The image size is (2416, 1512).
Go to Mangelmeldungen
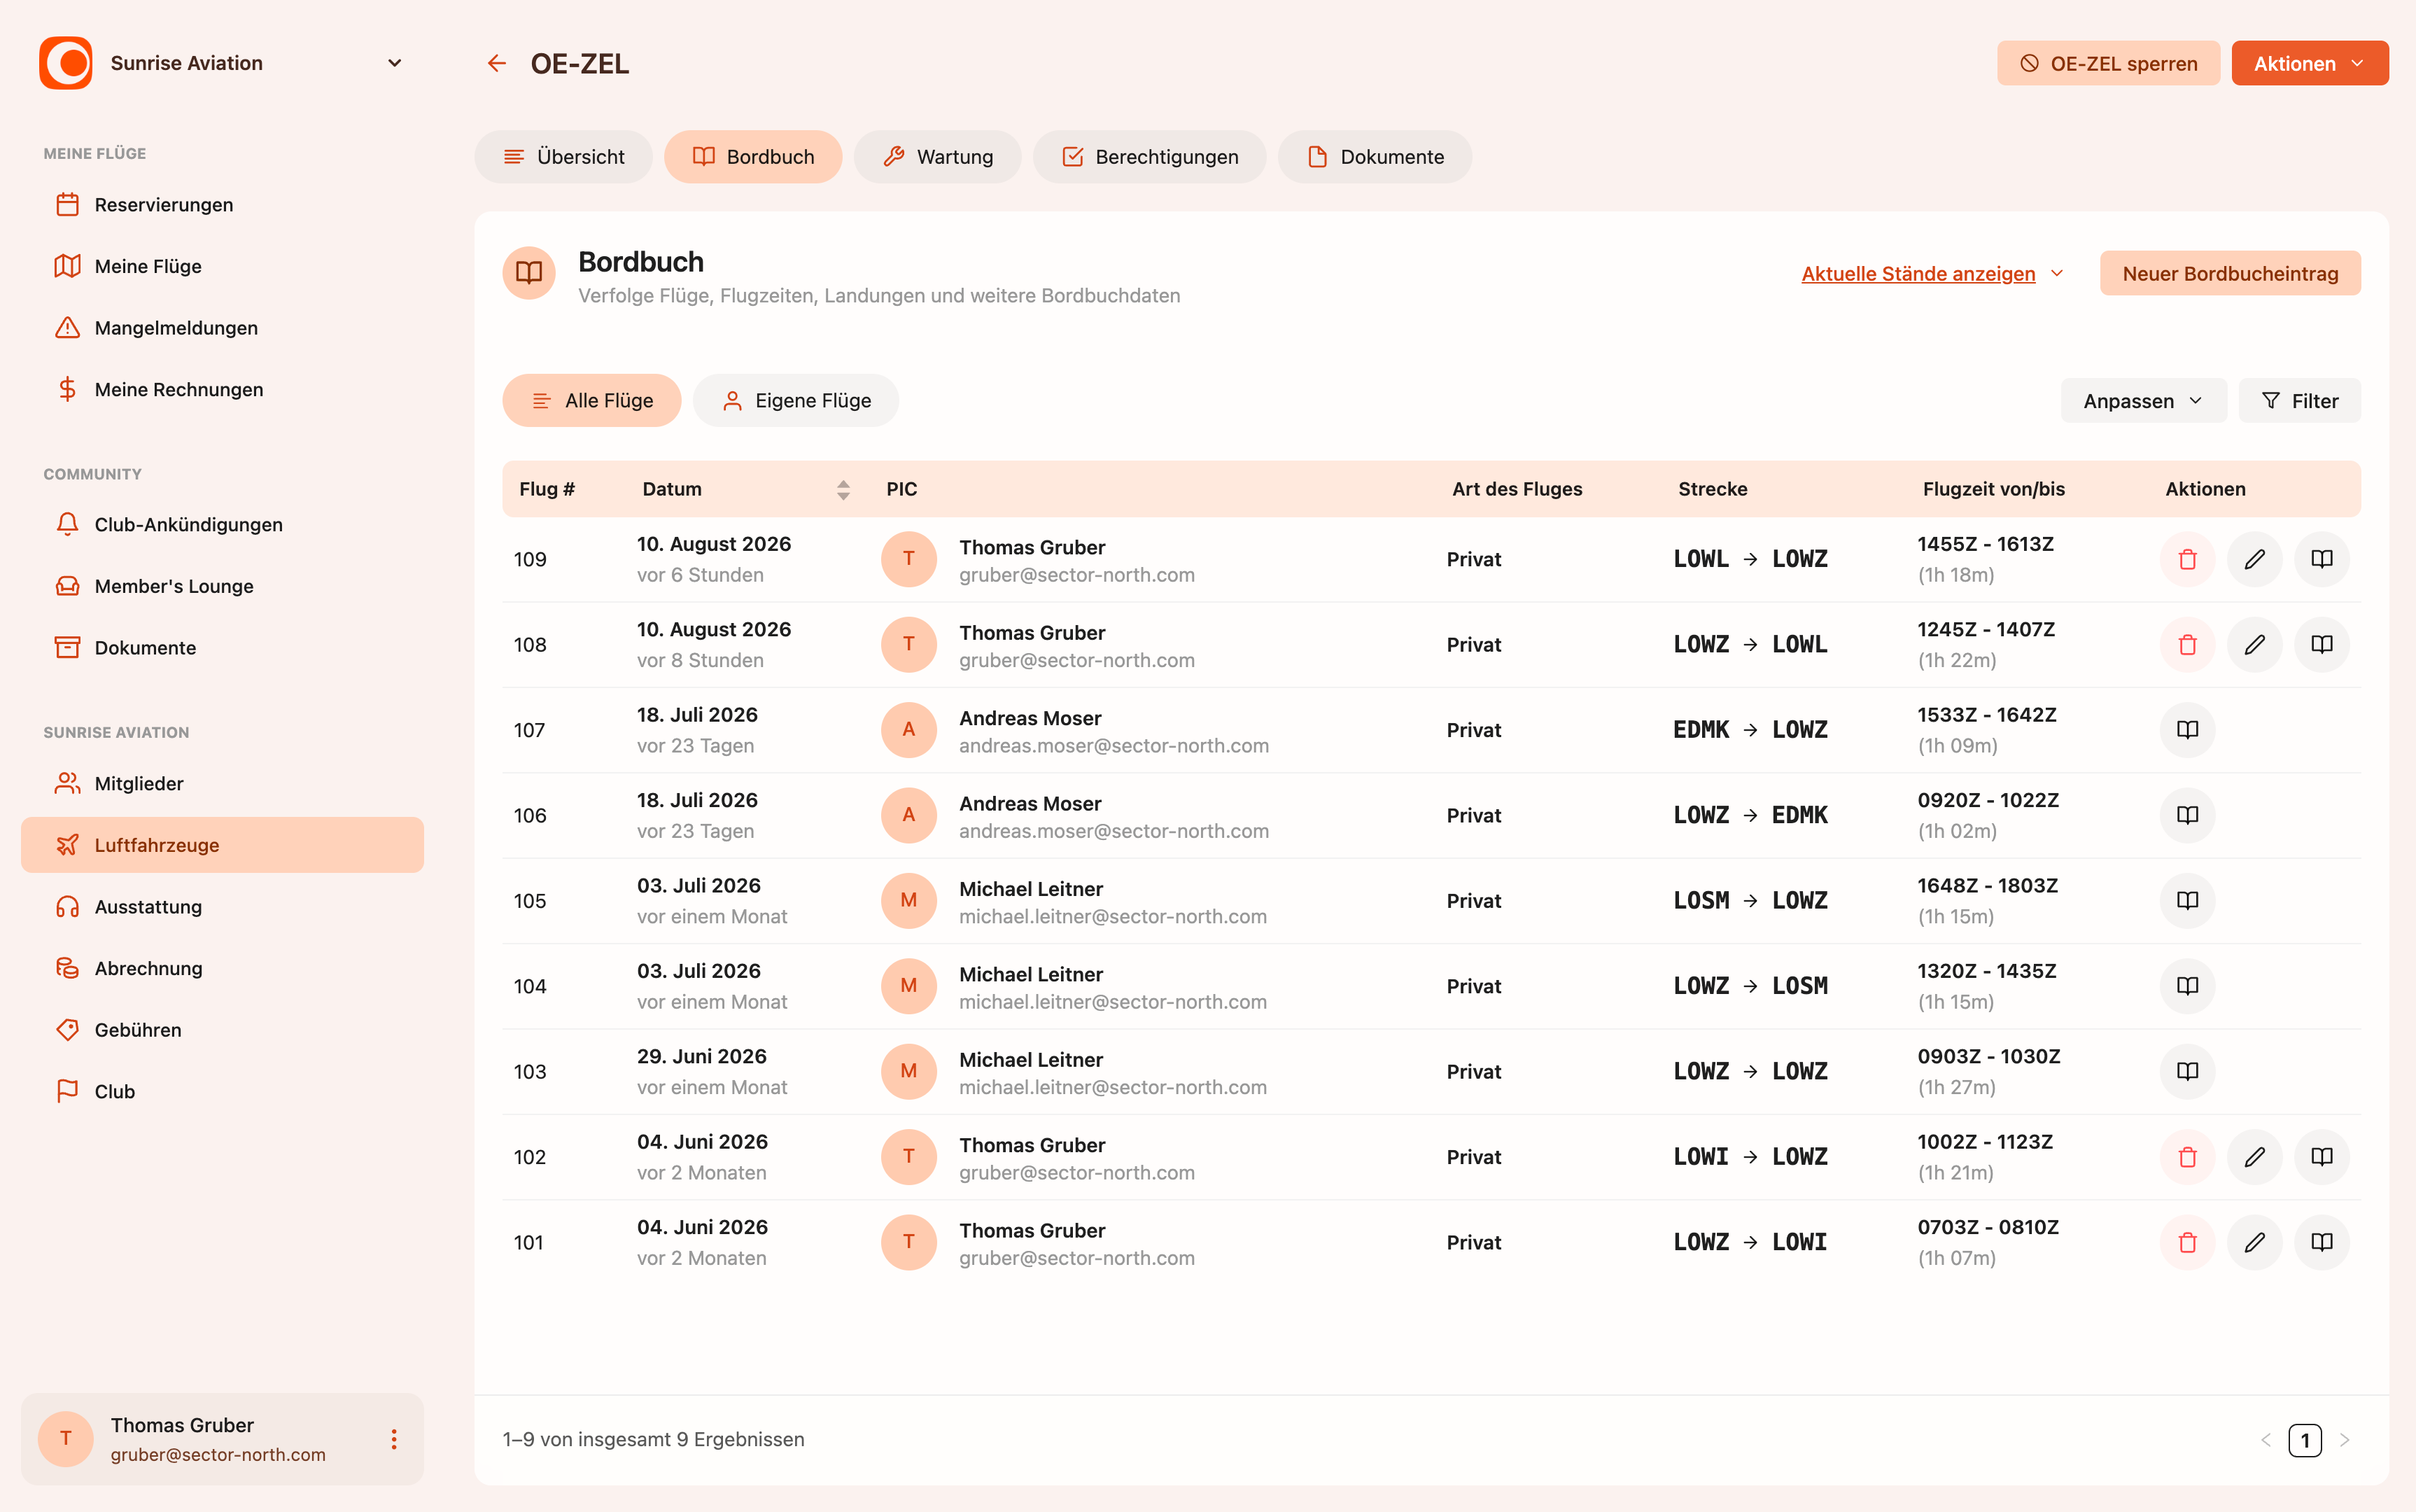pyautogui.click(x=222, y=328)
